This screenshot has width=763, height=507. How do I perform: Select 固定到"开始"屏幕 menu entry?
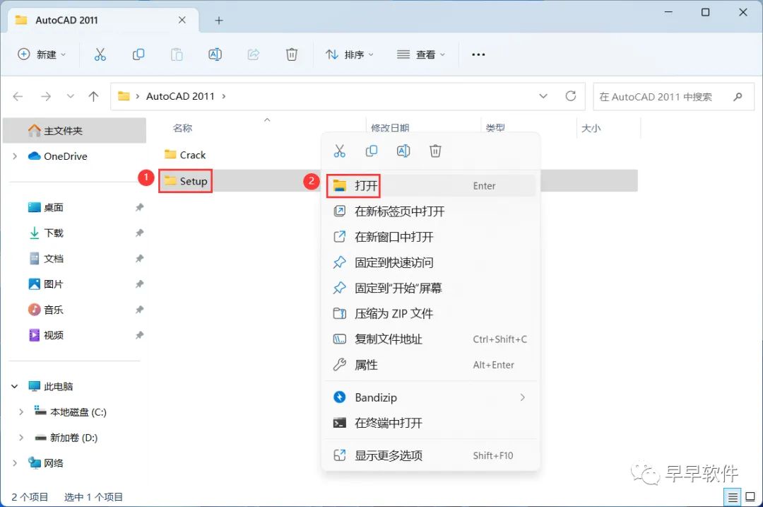(431, 289)
